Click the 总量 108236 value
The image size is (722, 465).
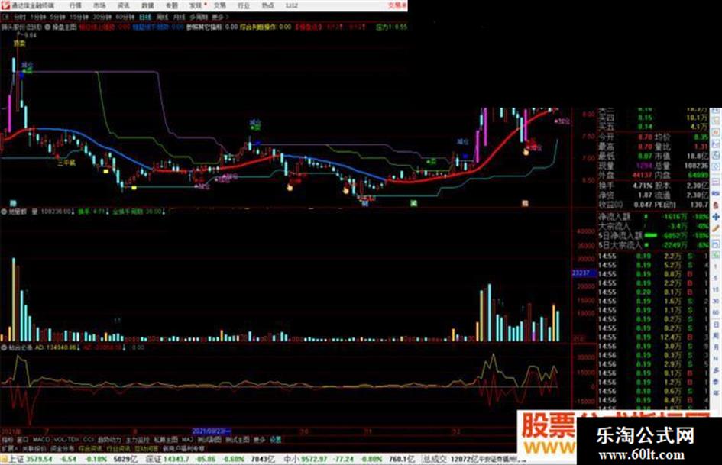pos(696,166)
